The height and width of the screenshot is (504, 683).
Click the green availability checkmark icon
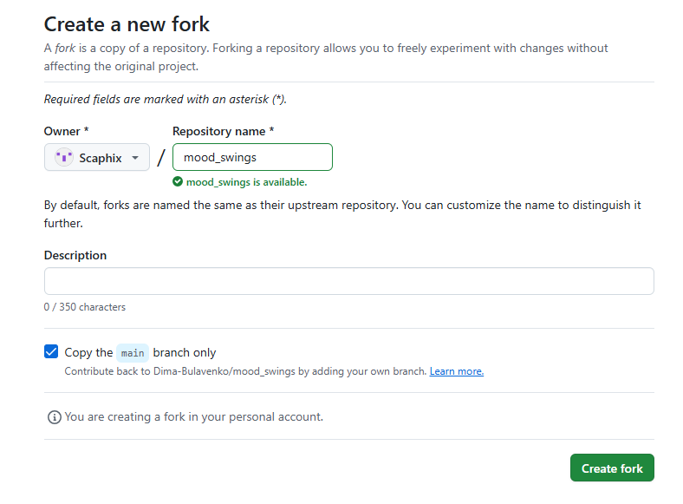178,181
